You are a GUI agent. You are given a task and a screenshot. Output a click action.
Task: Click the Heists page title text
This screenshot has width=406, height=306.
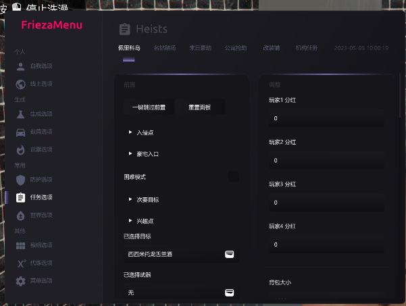coord(152,29)
